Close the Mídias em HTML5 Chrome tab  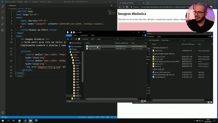tap(144, 3)
